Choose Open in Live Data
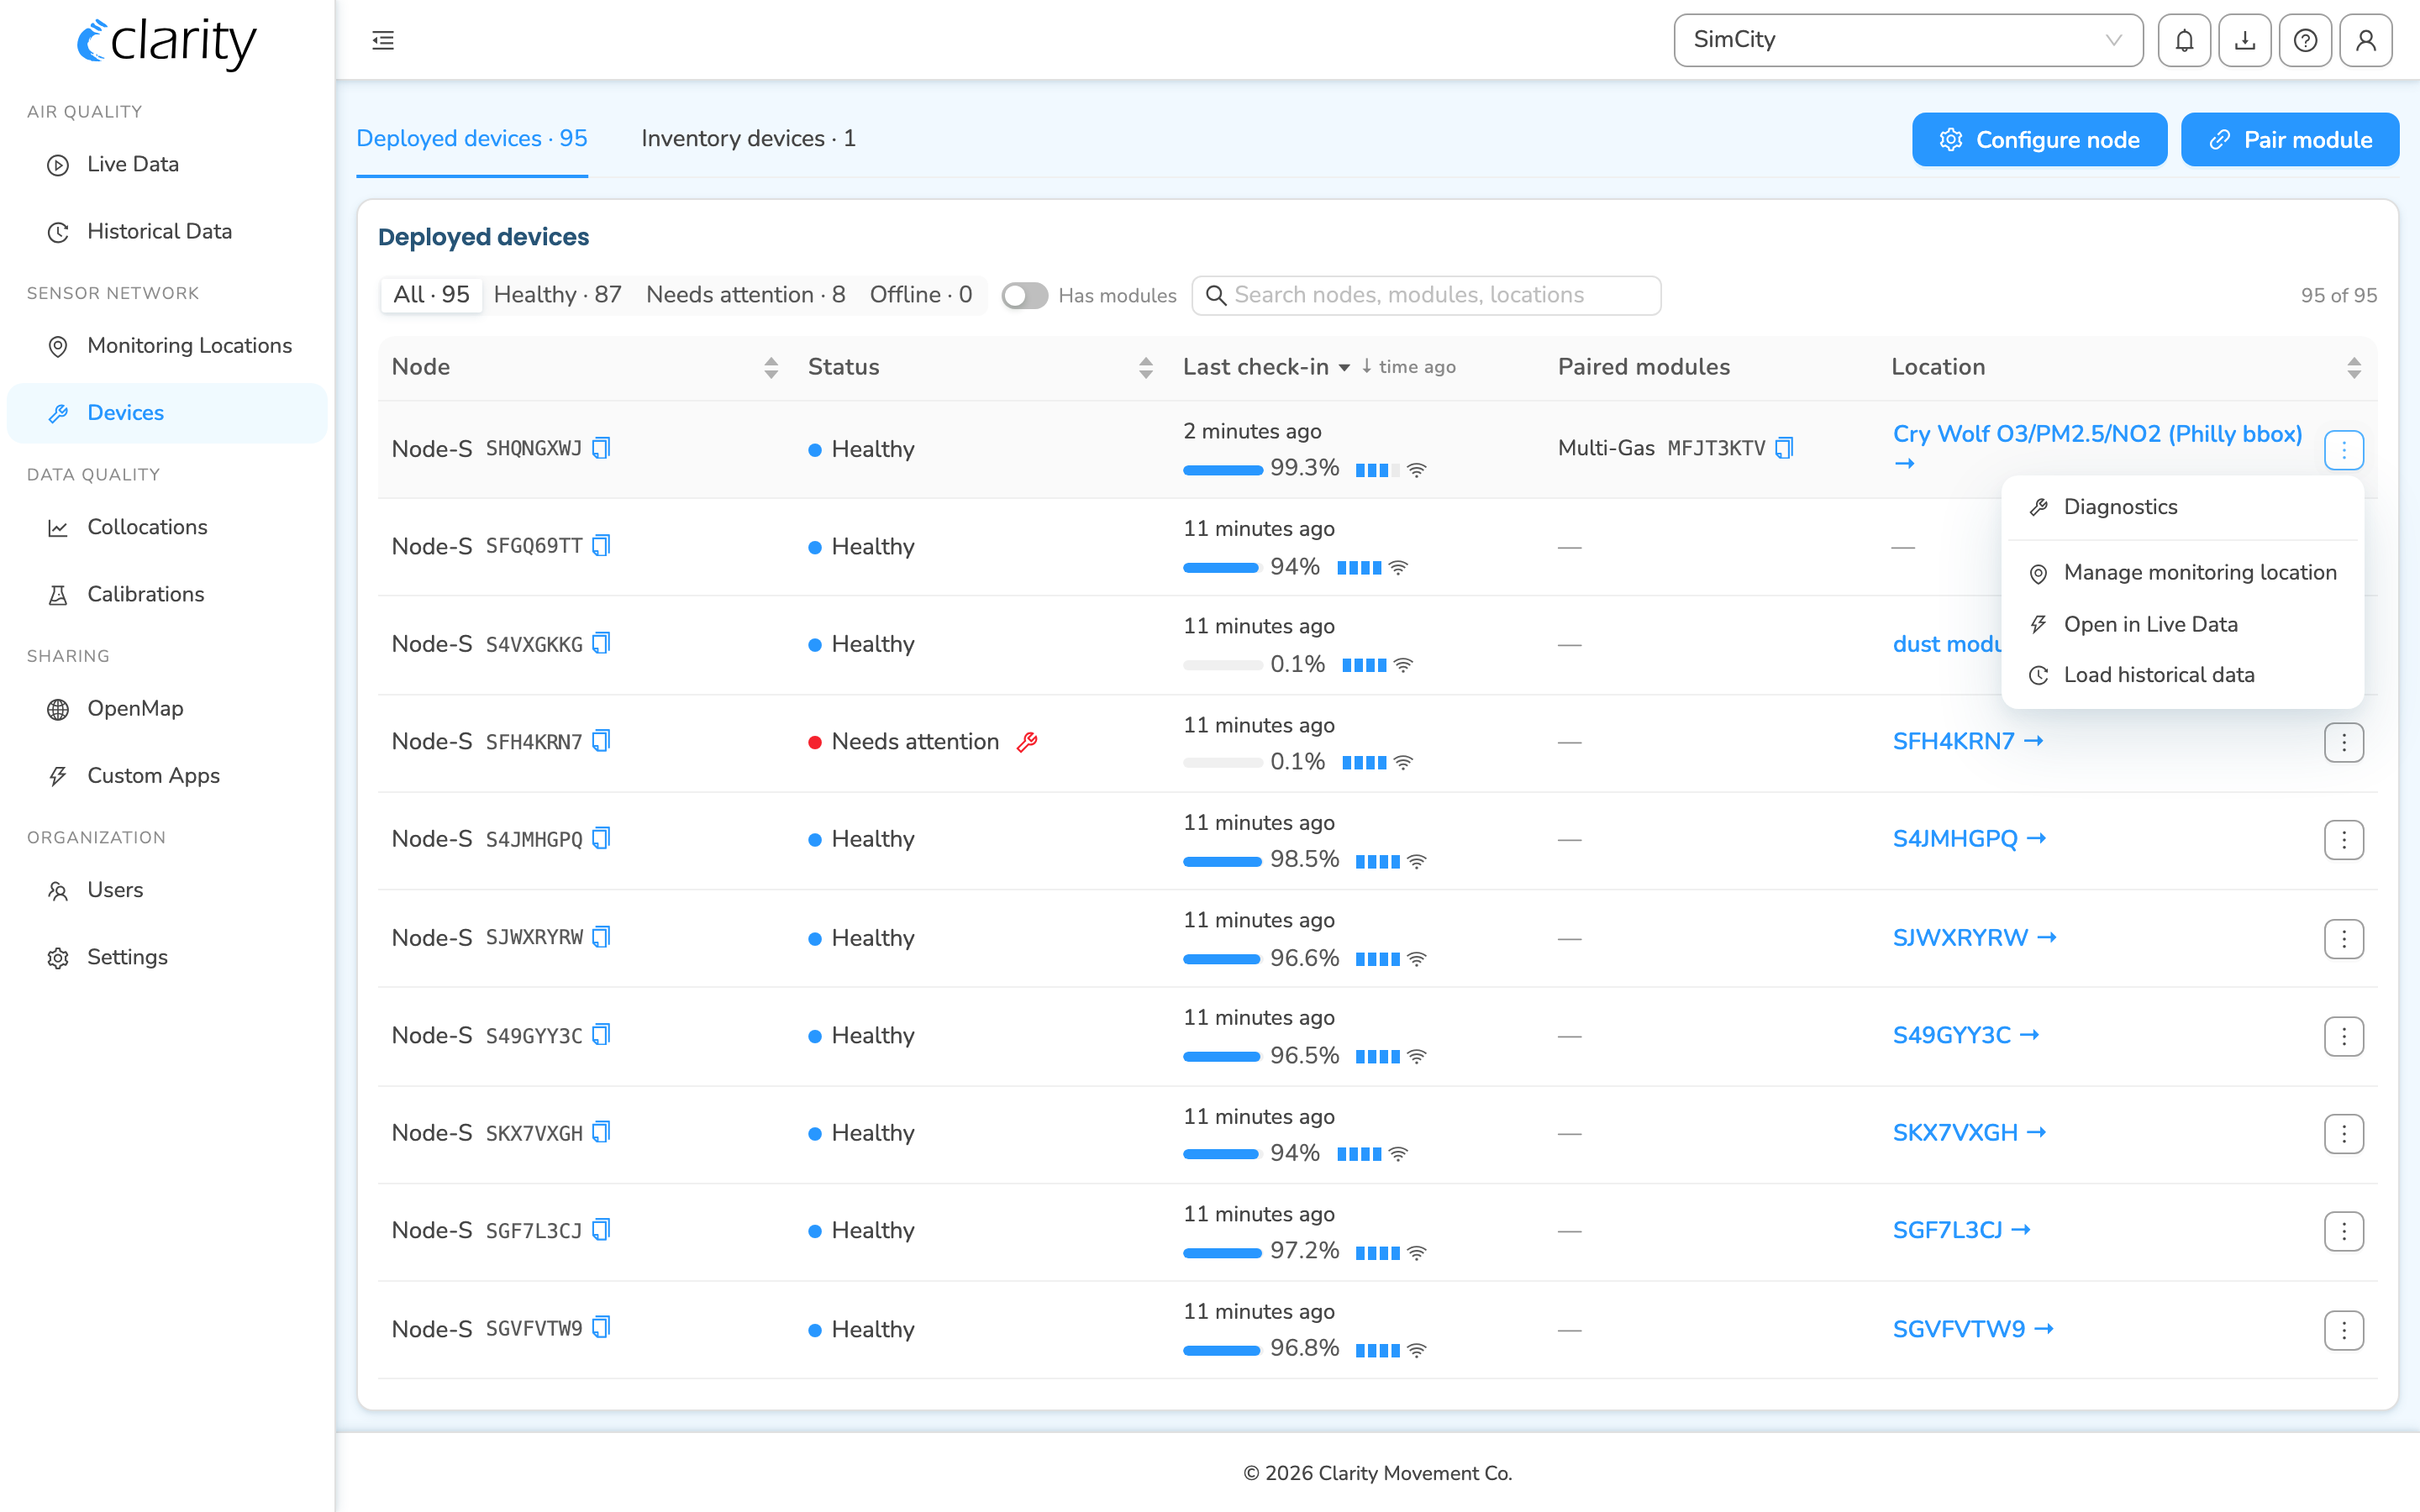This screenshot has width=2420, height=1512. 2183,625
